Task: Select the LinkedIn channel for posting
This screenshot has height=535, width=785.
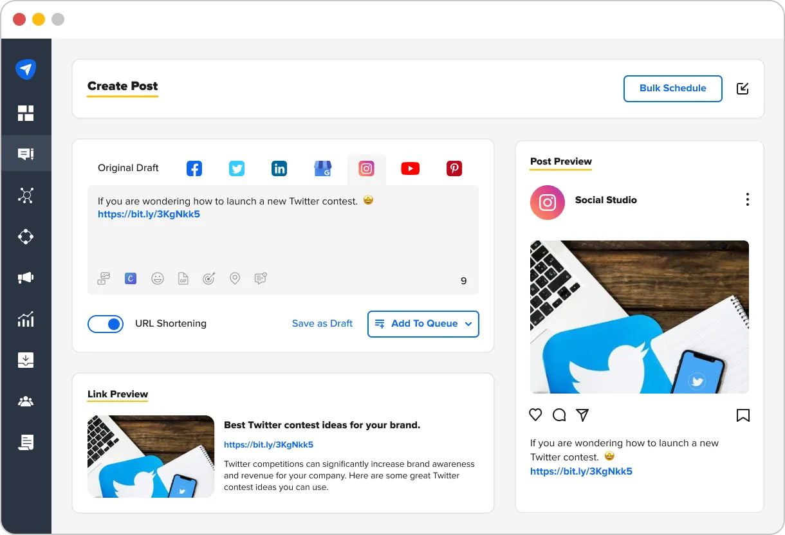Action: pyautogui.click(x=279, y=168)
